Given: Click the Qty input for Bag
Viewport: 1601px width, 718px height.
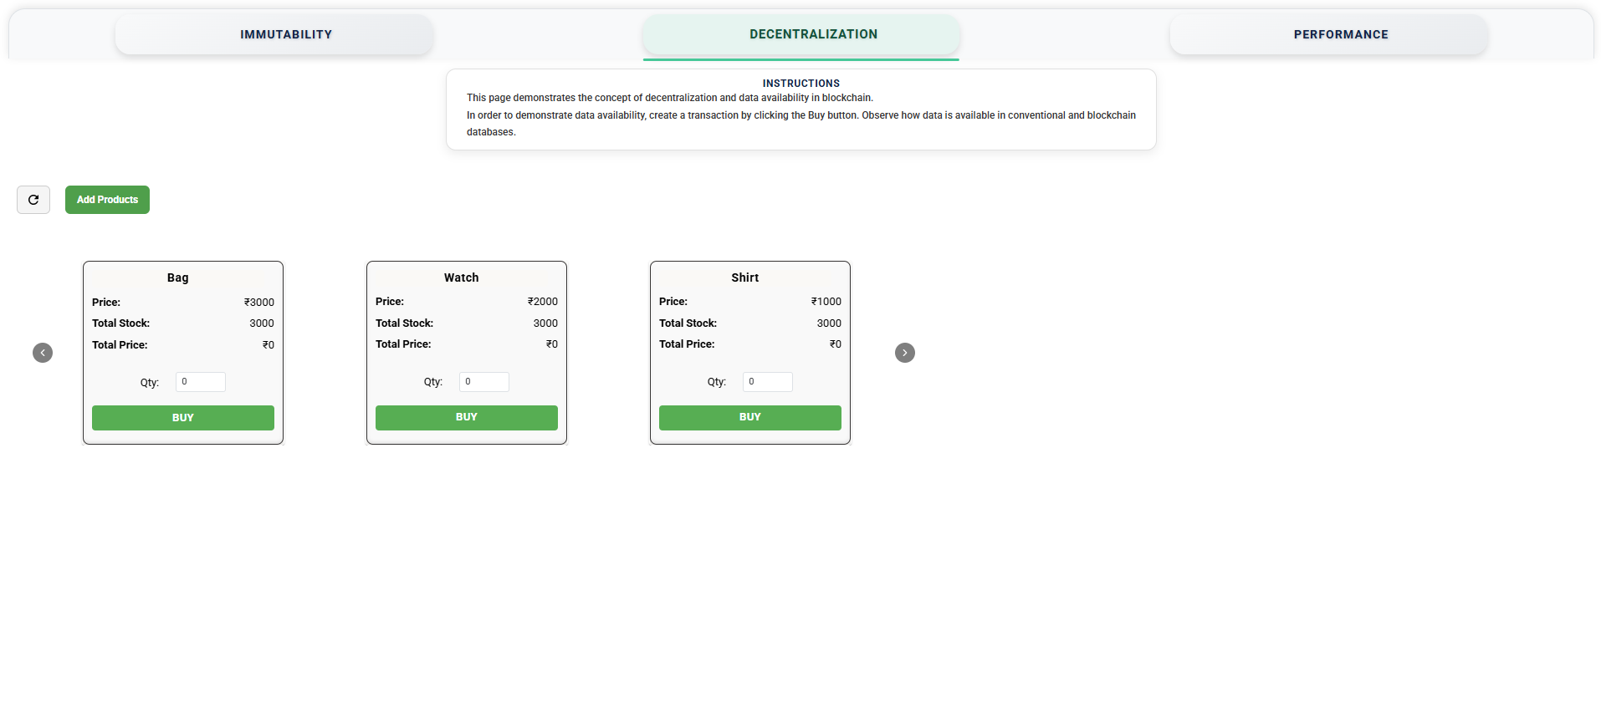Looking at the screenshot, I should 200,382.
